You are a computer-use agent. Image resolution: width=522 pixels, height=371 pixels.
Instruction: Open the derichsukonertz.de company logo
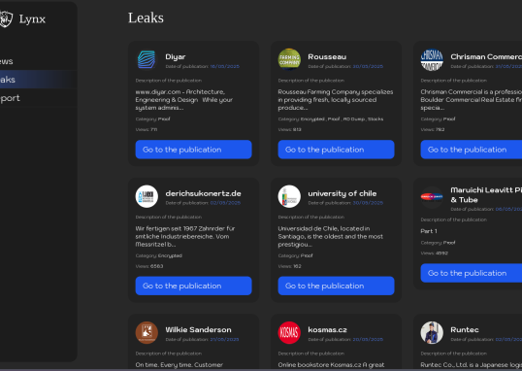click(x=147, y=196)
